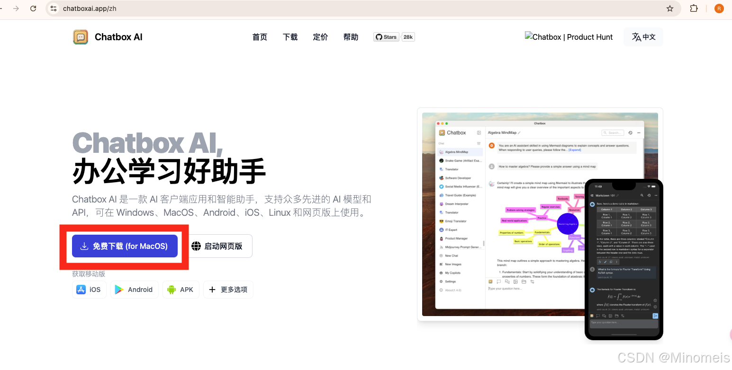Click the GitHub Stars badge

pos(386,37)
